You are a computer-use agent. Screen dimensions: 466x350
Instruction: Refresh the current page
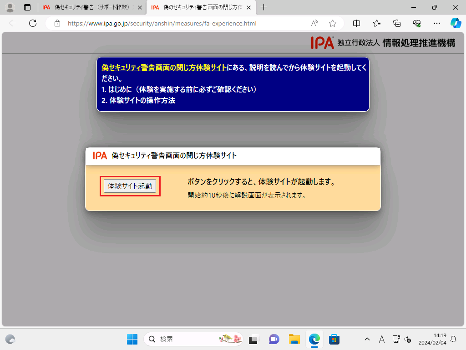click(x=32, y=23)
